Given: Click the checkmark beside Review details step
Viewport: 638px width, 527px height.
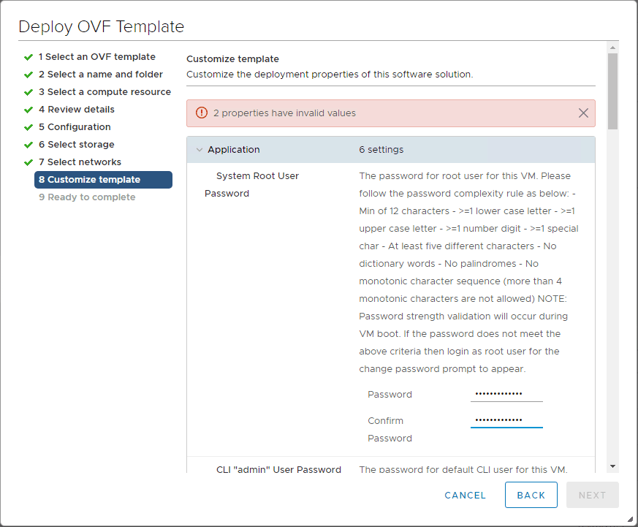Looking at the screenshot, I should 28,109.
